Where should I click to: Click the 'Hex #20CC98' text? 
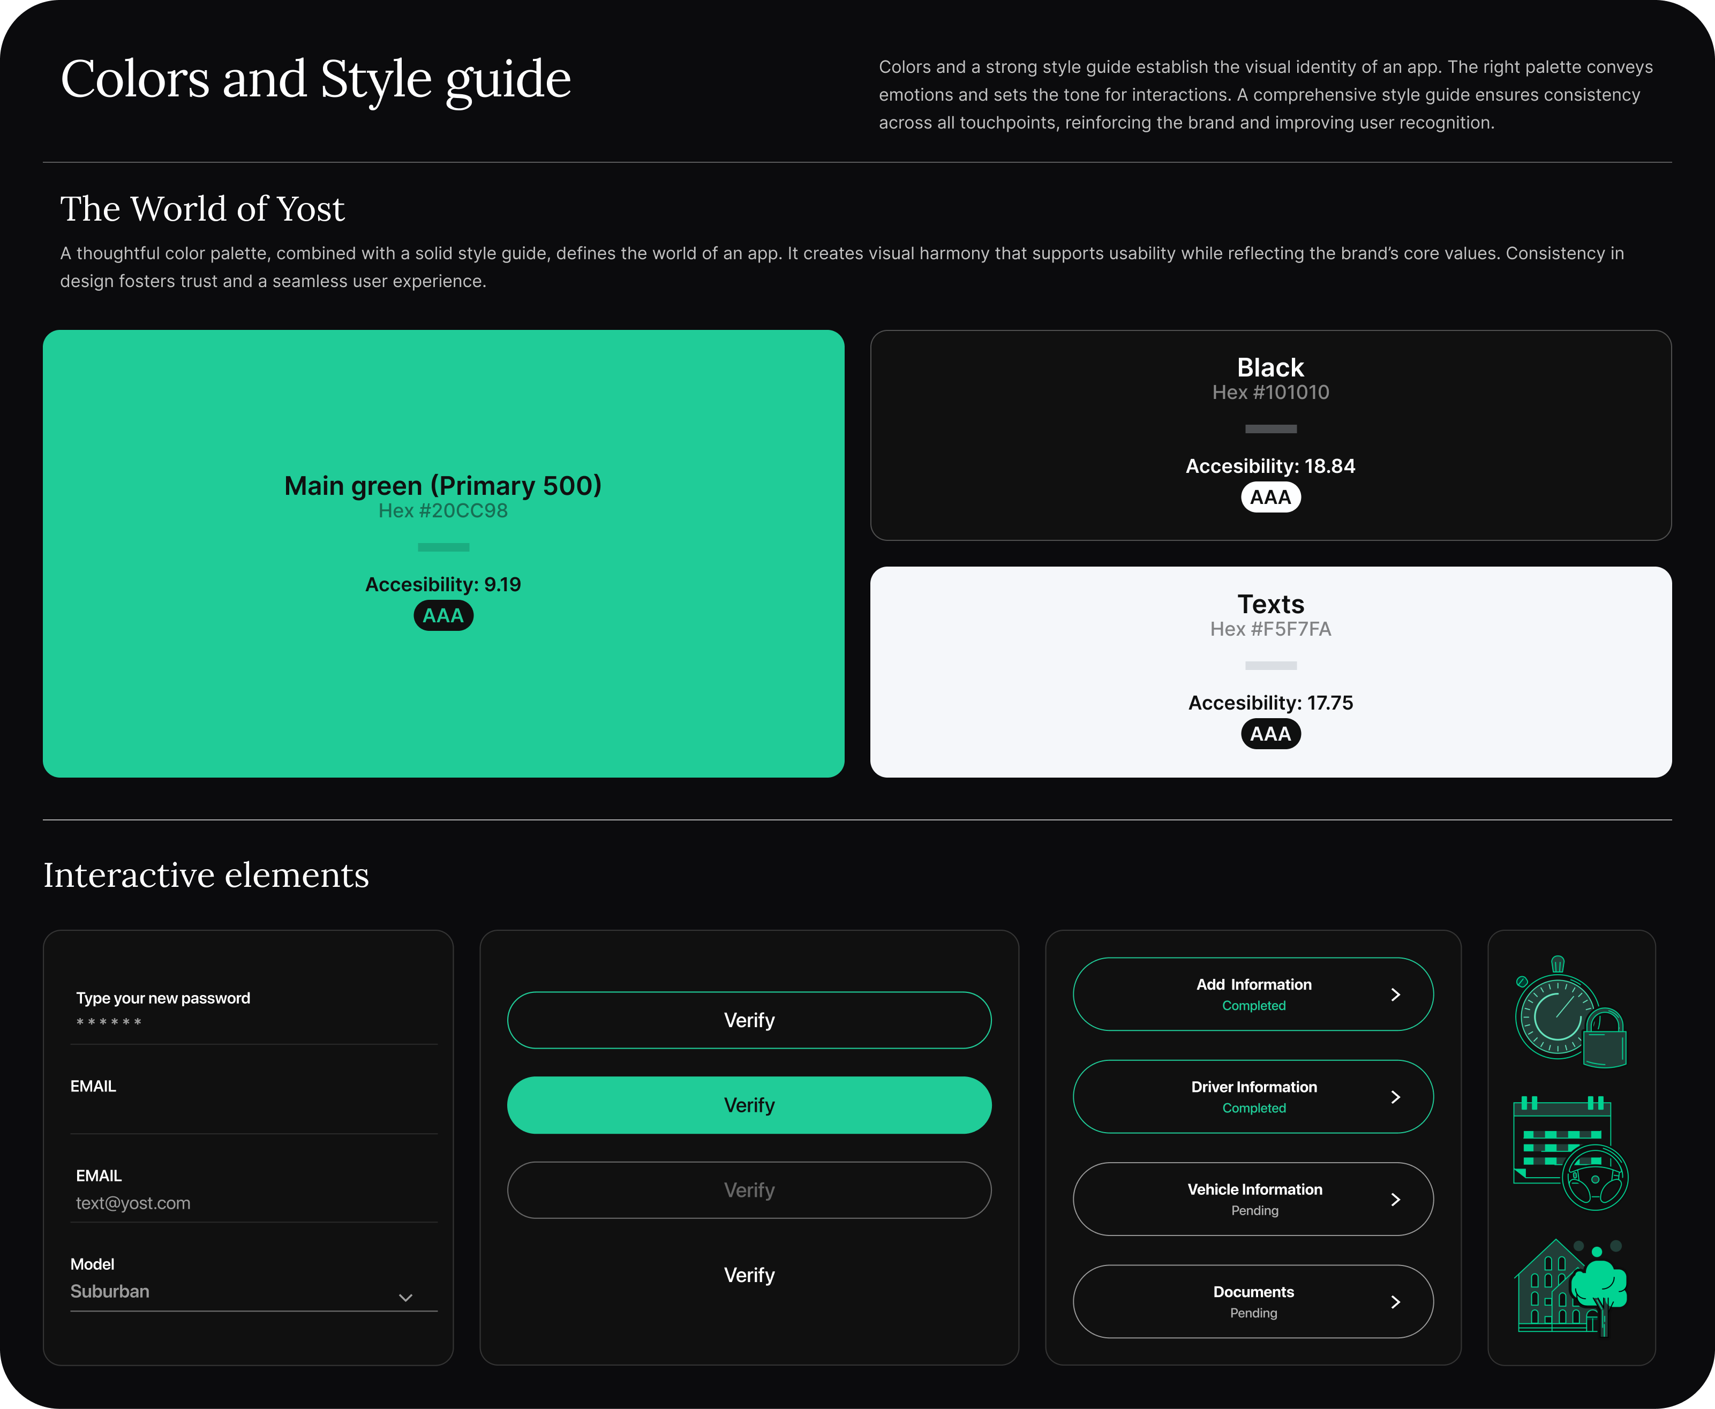coord(443,510)
